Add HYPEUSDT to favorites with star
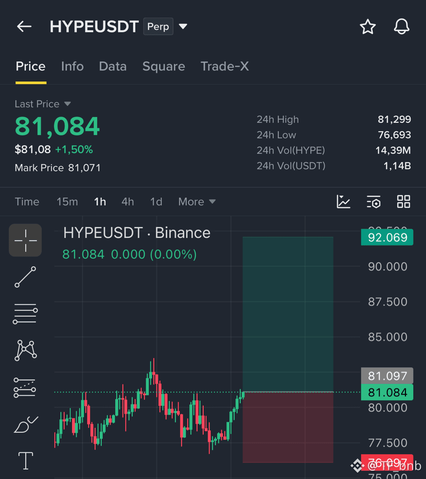Image resolution: width=426 pixels, height=479 pixels. coord(367,27)
